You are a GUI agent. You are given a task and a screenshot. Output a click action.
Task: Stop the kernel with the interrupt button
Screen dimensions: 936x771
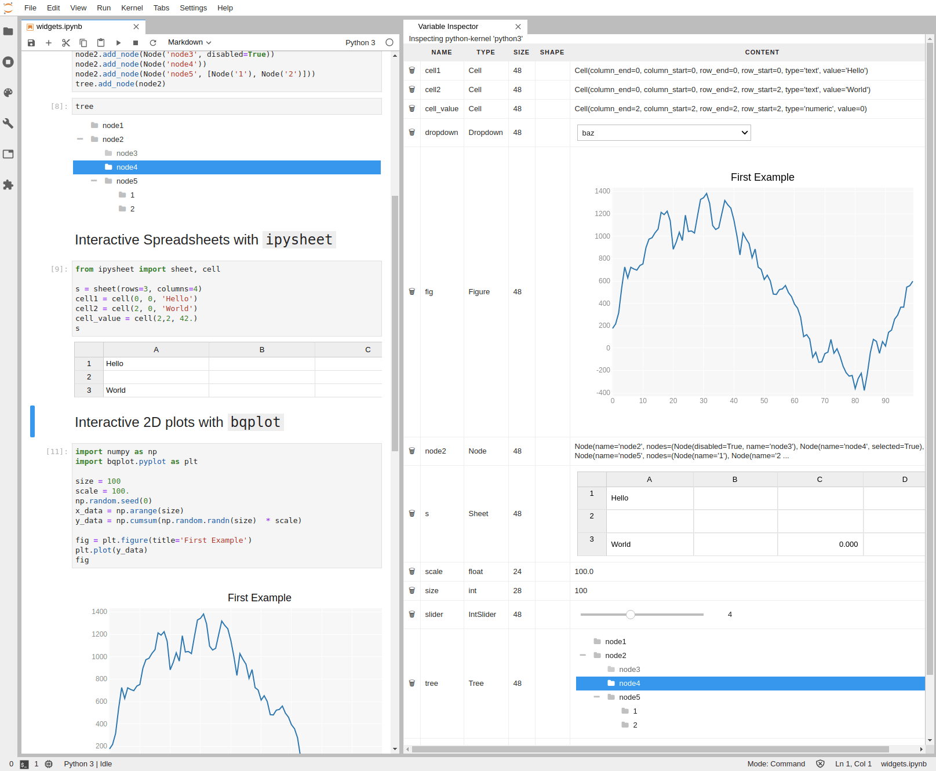tap(135, 42)
